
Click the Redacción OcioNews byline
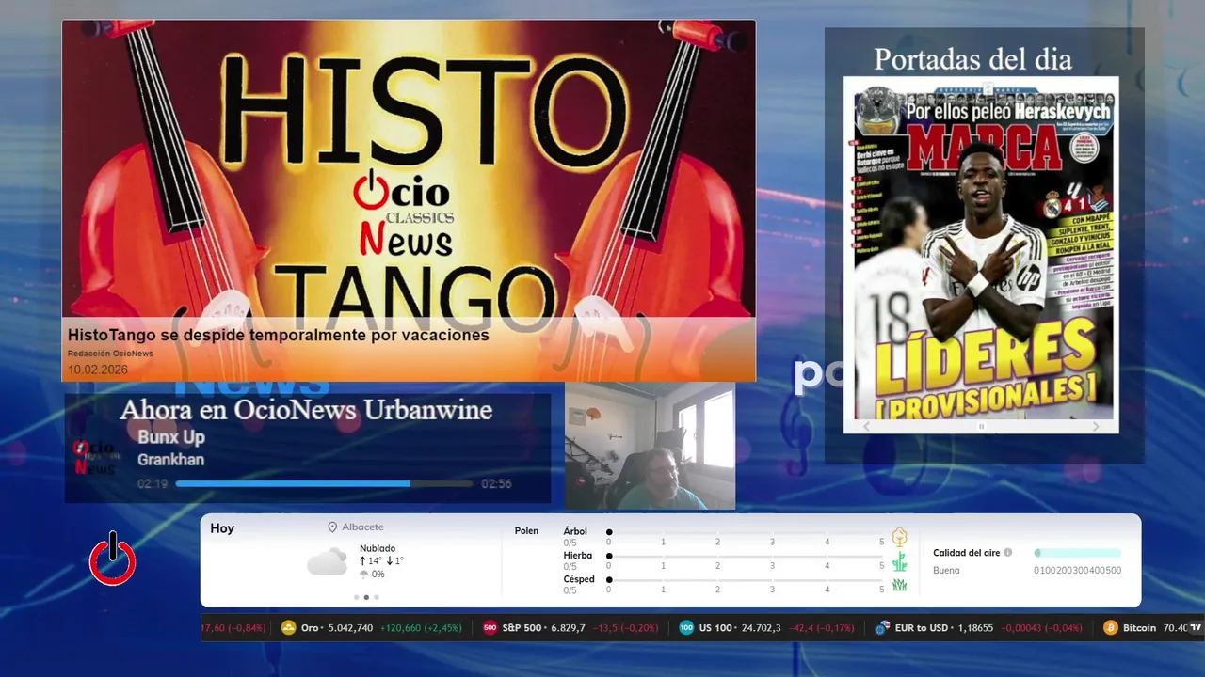(x=110, y=354)
